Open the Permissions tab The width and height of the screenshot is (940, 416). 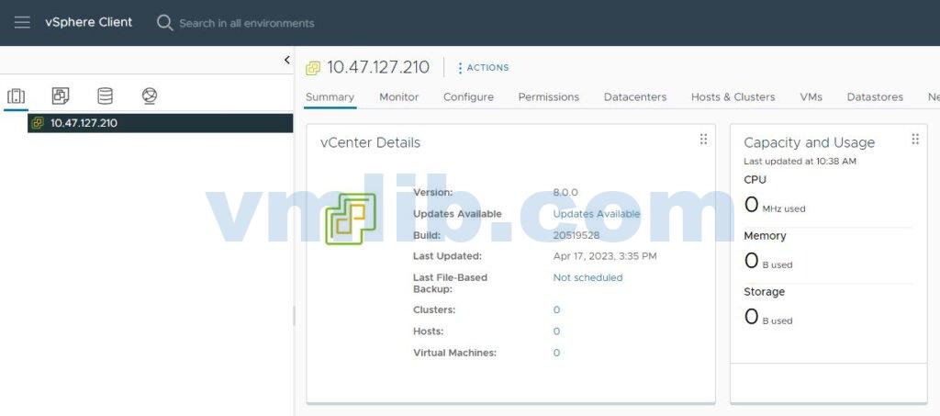coord(549,97)
